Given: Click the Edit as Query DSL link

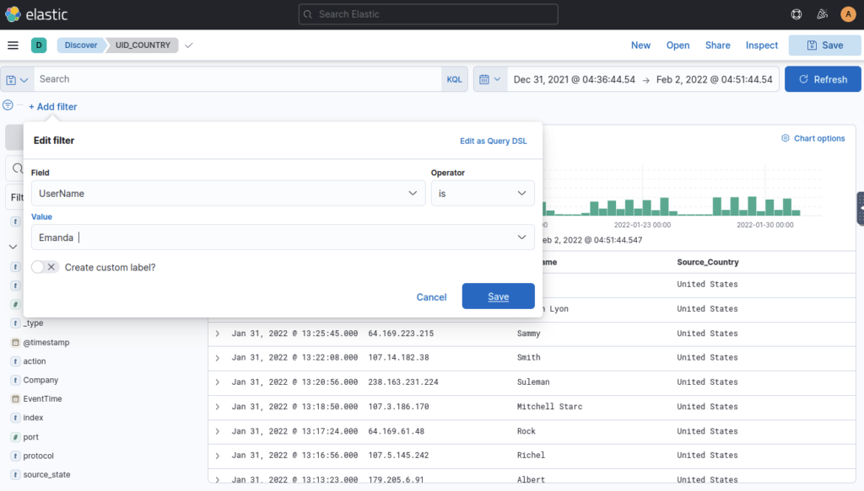Looking at the screenshot, I should [x=493, y=141].
